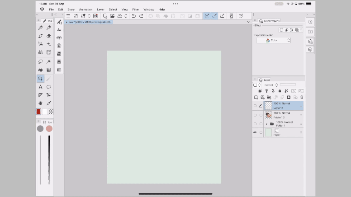351x197 pixels.
Task: Toggle visibility of the Paper layer
Action: pyautogui.click(x=255, y=132)
